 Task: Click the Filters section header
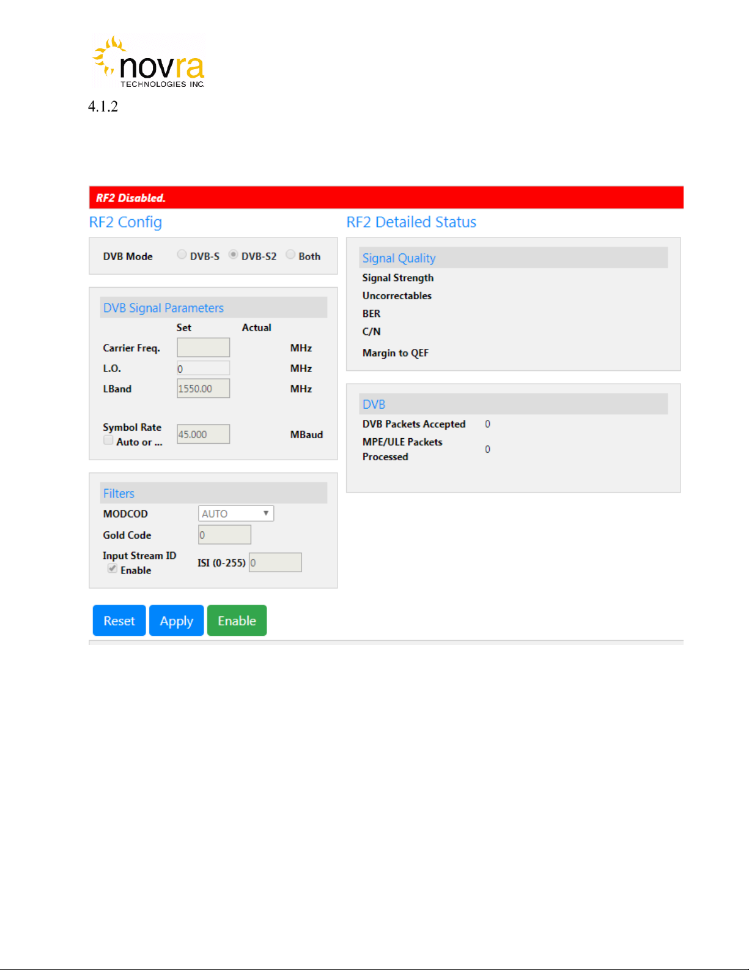pyautogui.click(x=213, y=493)
